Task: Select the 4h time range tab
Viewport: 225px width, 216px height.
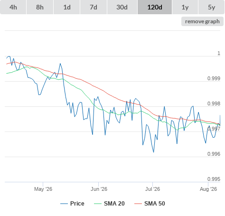Action: pos(13,7)
